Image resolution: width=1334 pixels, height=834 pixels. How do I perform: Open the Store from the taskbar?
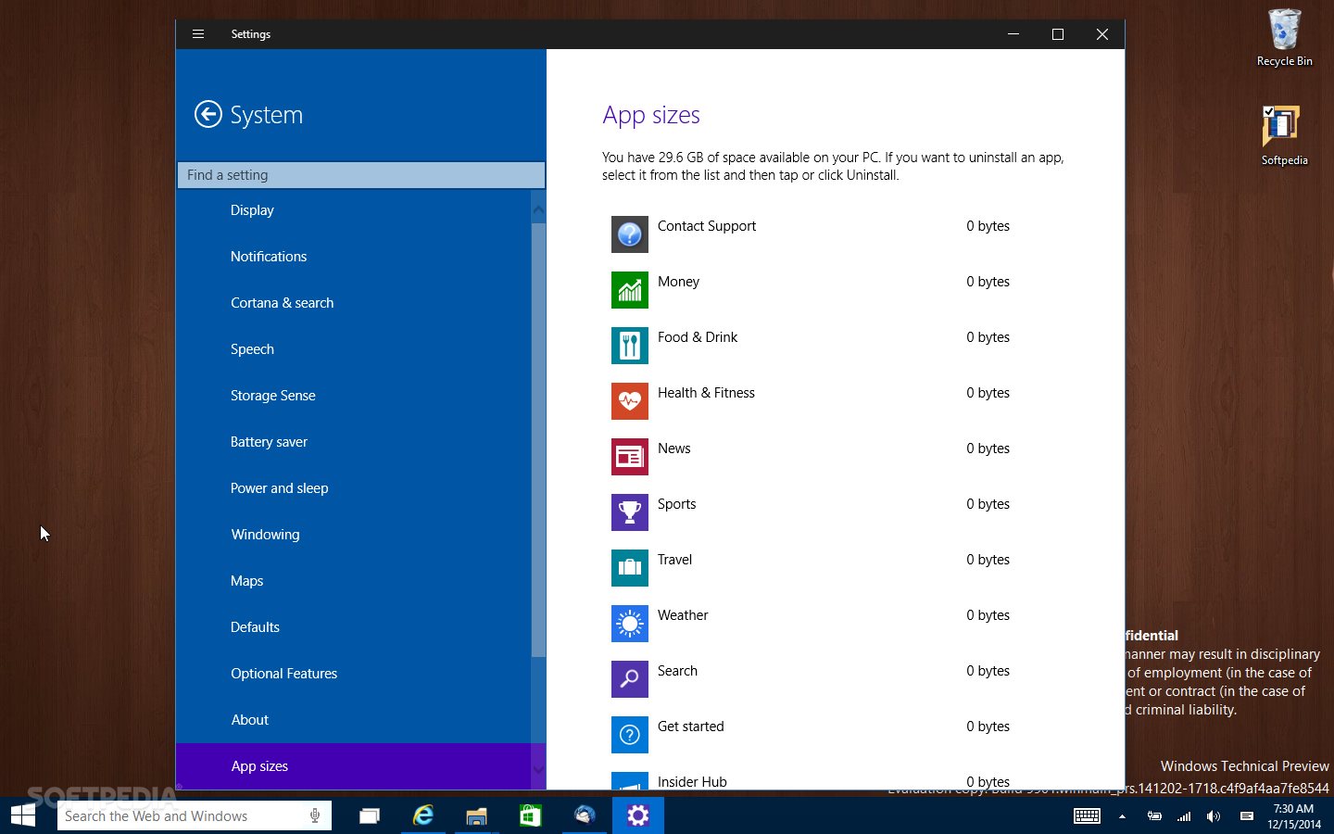(531, 815)
